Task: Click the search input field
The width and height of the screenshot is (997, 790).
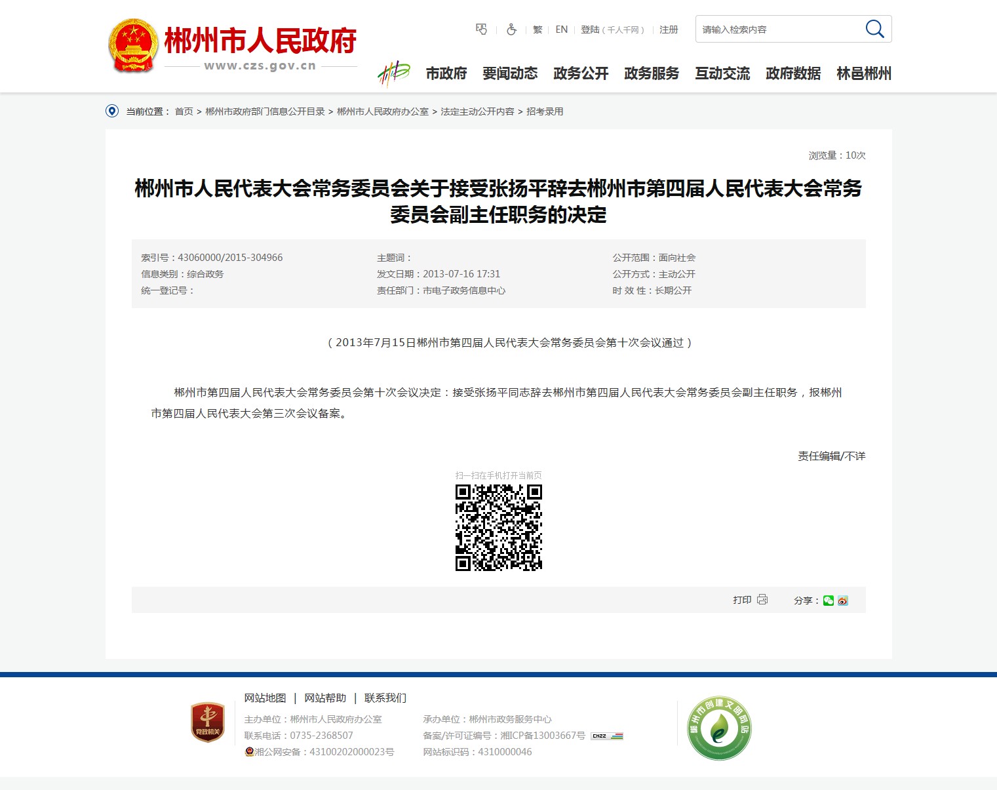Action: tap(777, 30)
